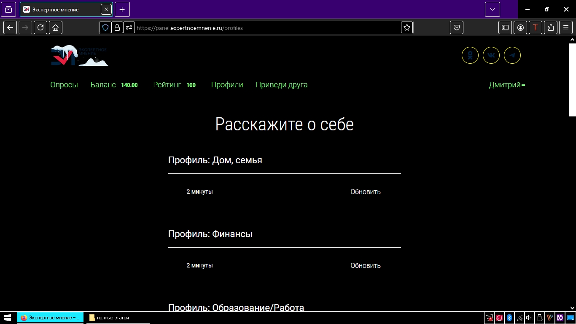This screenshot has height=324, width=576.
Task: Click Обновить for Дом, семья profile
Action: click(x=366, y=192)
